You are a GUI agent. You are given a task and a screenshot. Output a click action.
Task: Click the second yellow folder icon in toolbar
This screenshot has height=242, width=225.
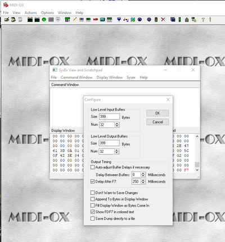13,20
